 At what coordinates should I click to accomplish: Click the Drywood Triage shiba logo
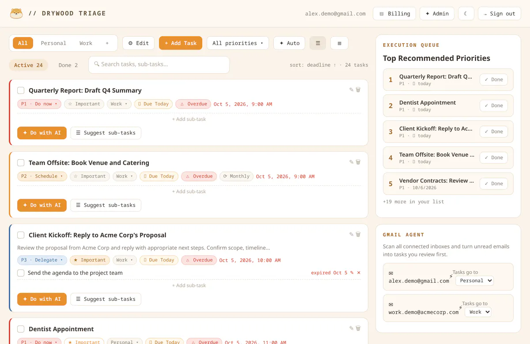tap(16, 13)
